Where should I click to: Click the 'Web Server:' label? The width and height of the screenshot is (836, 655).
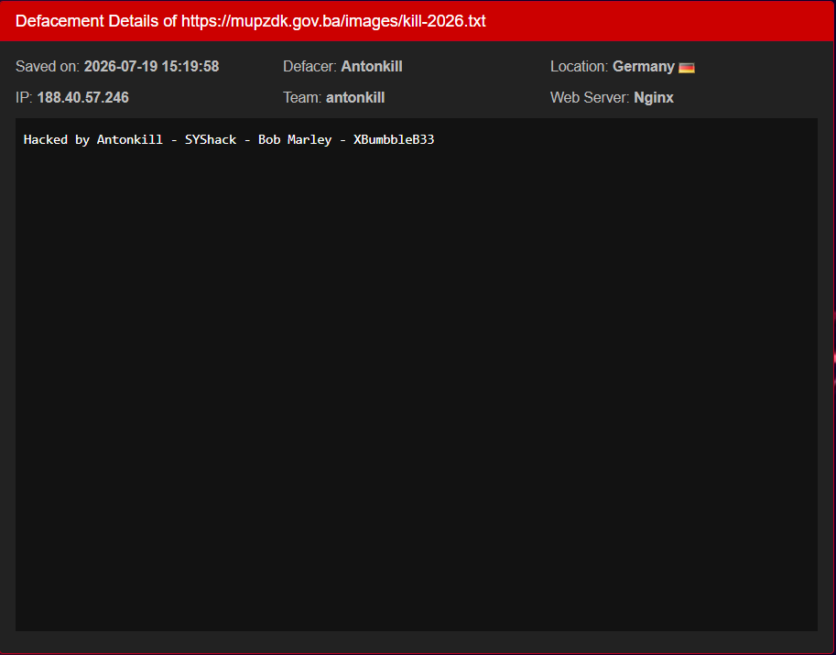pos(590,98)
